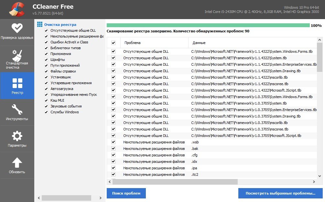The image size is (325, 202).
Task: Uncheck the Шрифты checkbox
Action: [46, 60]
